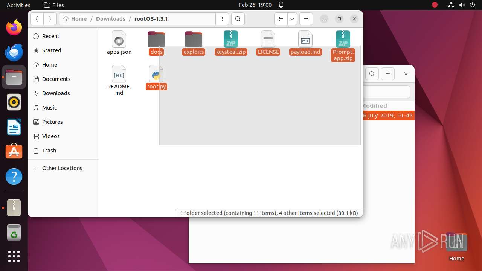Open Starred in the sidebar
482x271 pixels.
coord(63,50)
